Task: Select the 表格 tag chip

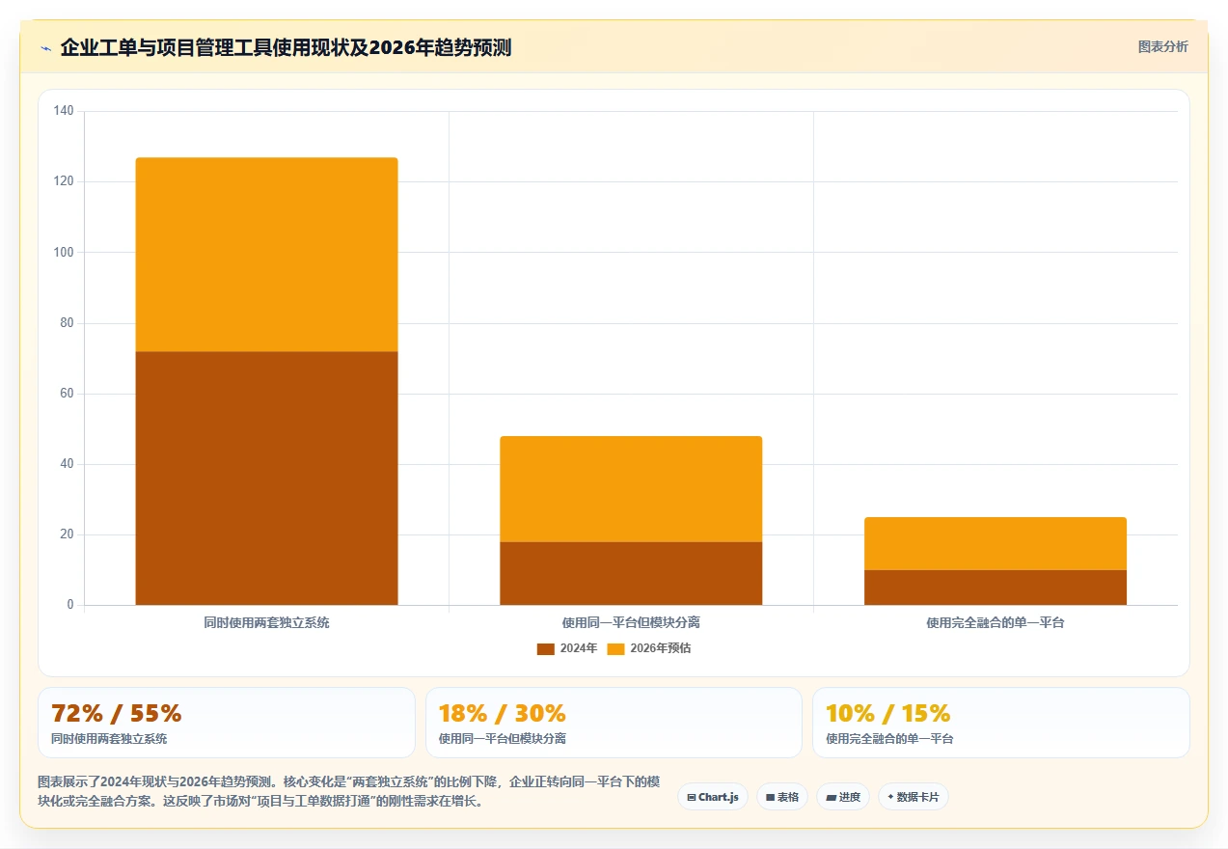Action: (x=782, y=797)
